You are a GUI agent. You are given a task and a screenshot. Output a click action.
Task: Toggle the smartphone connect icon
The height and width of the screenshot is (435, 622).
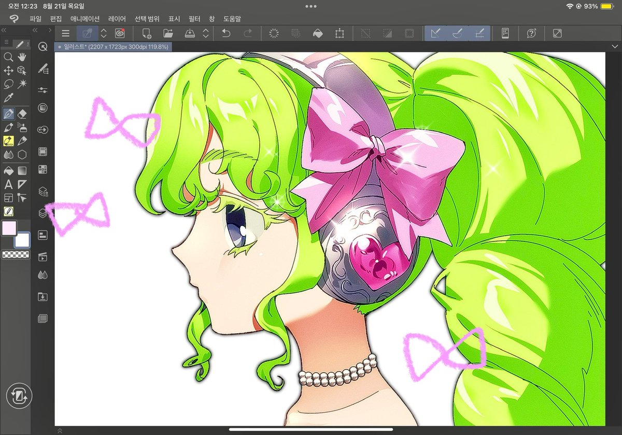505,33
